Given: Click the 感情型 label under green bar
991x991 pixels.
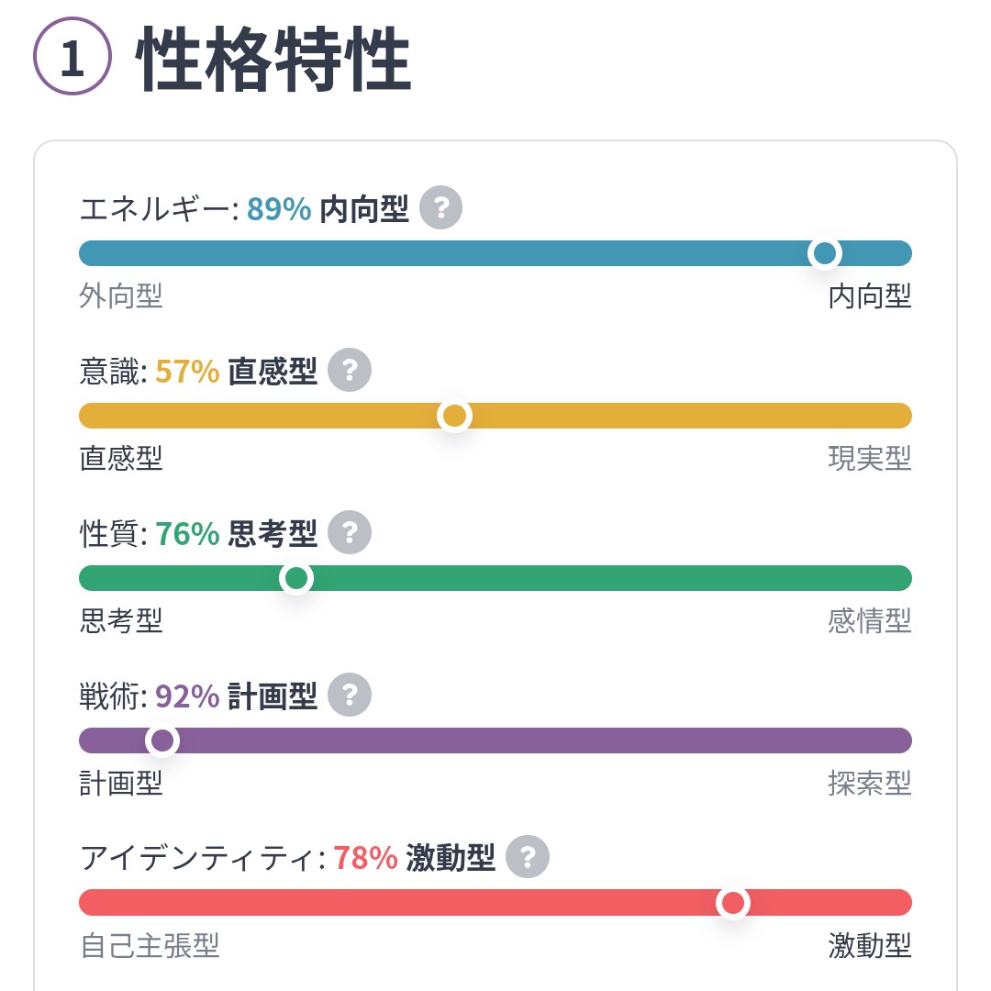Looking at the screenshot, I should click(869, 621).
